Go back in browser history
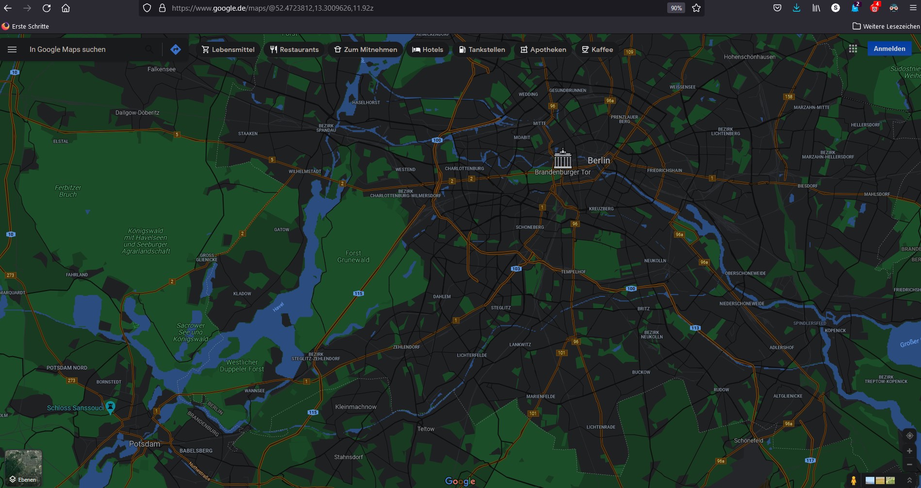This screenshot has height=488, width=921. [8, 8]
